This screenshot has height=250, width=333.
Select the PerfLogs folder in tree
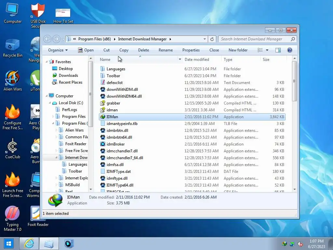[x=70, y=110]
